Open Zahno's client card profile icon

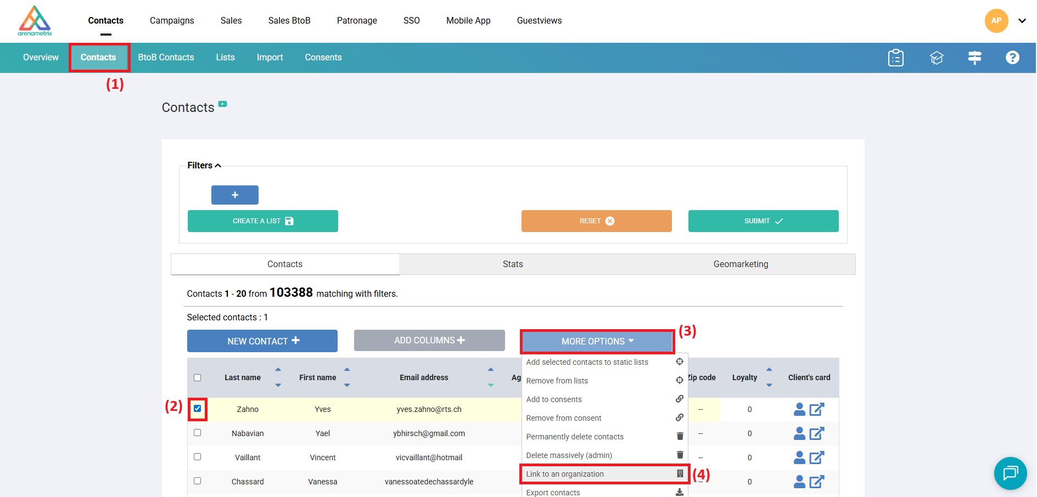799,409
